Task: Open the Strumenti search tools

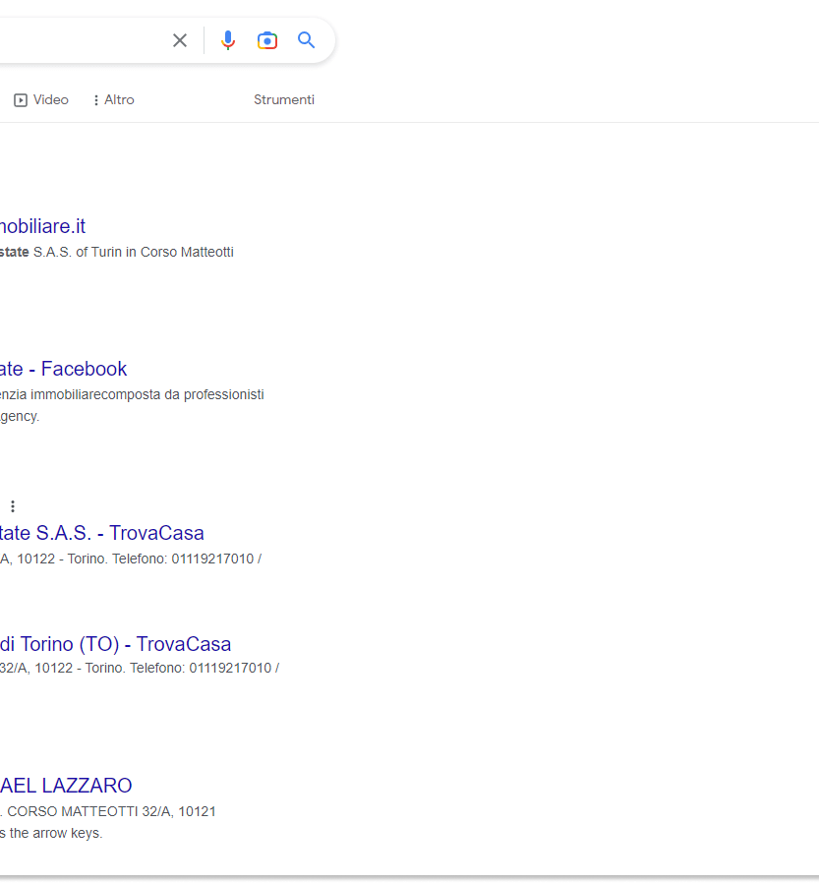Action: tap(284, 100)
